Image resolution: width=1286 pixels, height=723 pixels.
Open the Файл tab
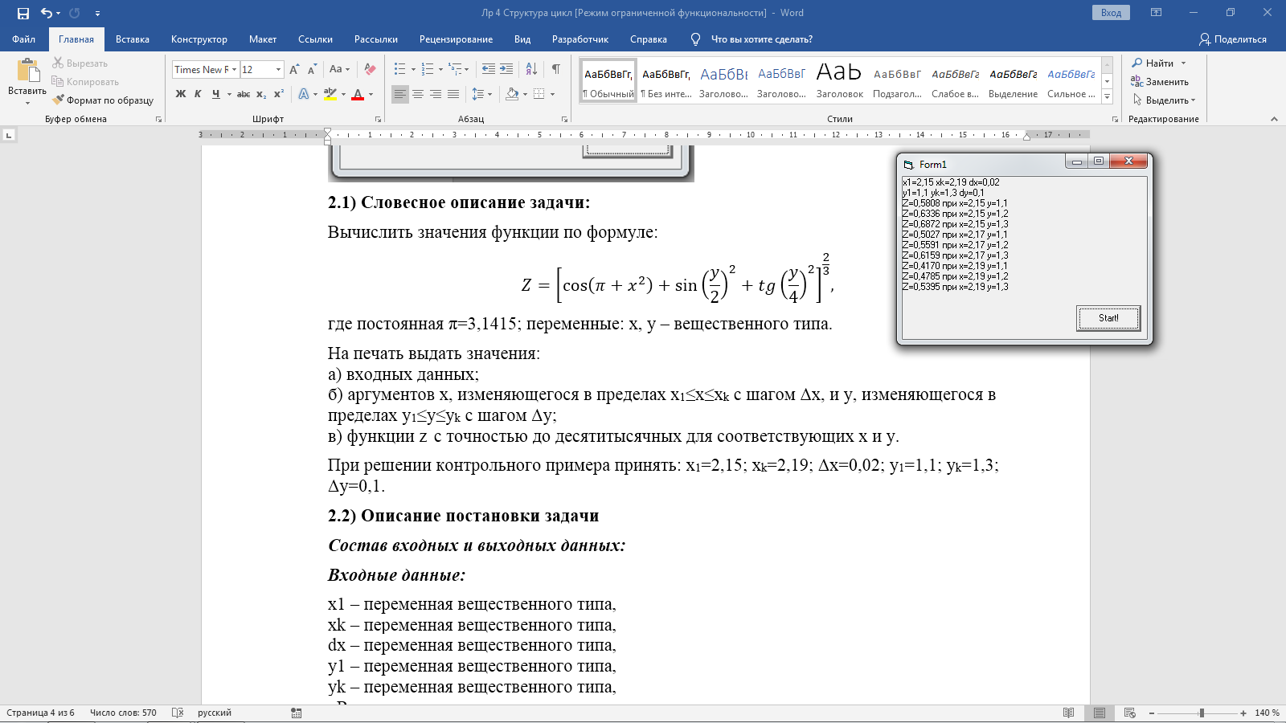pyautogui.click(x=23, y=39)
